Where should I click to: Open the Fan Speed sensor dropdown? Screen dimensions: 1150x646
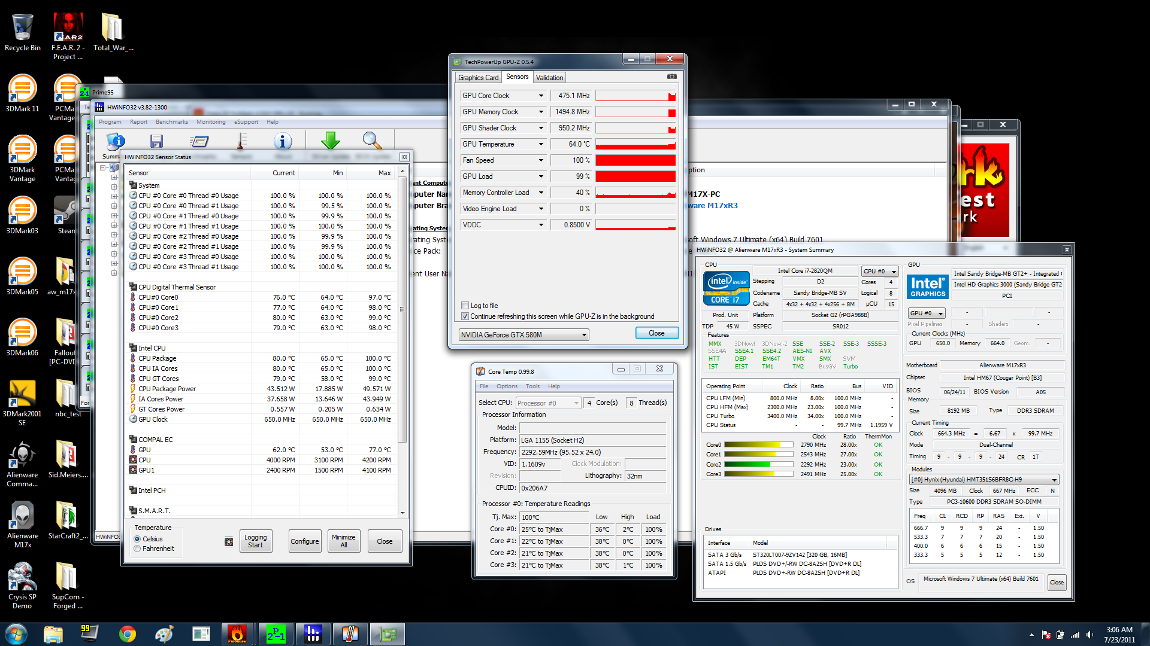point(541,160)
